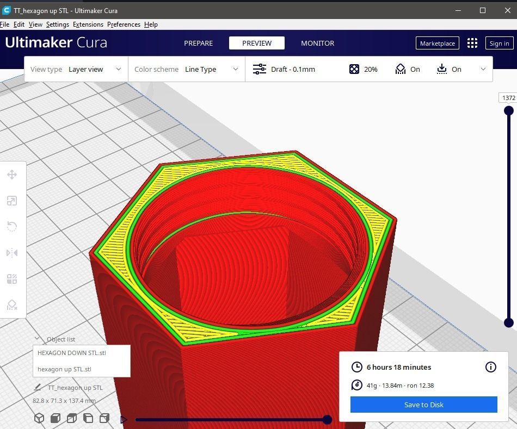Click the top layer slider handle
Viewport: 517px width, 429px height.
[x=509, y=110]
